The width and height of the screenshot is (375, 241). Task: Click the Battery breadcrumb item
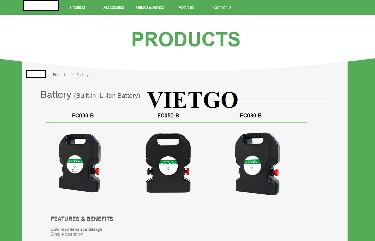82,75
